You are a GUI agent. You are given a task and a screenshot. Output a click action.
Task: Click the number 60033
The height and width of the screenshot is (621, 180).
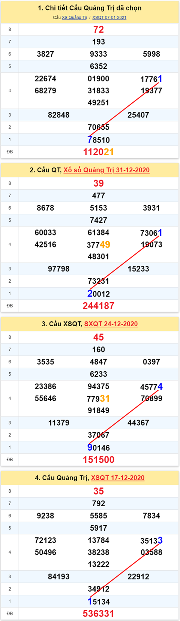(45, 232)
